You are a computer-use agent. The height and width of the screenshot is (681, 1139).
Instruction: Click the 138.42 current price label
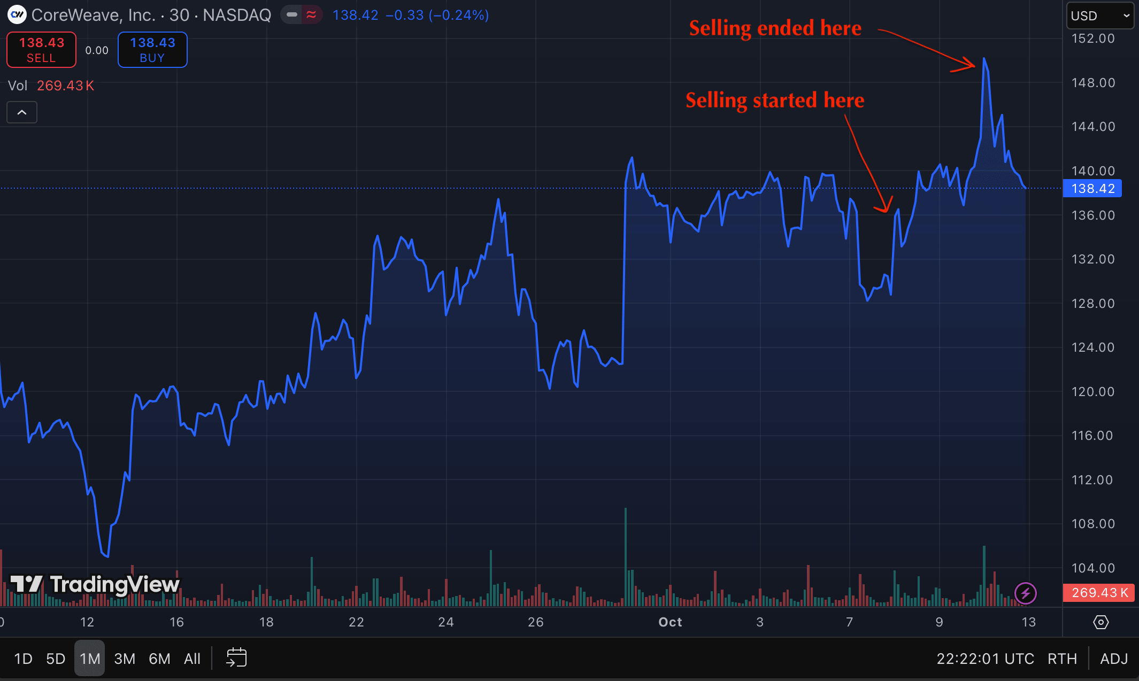(x=1092, y=189)
